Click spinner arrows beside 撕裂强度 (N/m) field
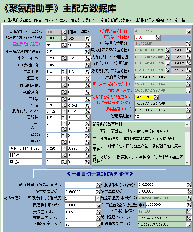The image size is (193, 232). point(188,110)
